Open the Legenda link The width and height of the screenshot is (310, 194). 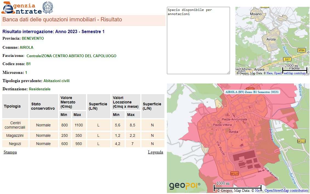click(155, 152)
